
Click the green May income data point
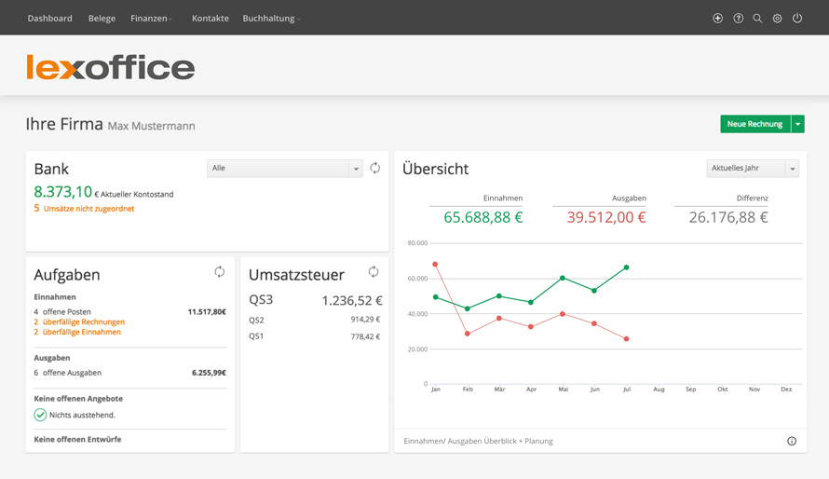pos(563,278)
